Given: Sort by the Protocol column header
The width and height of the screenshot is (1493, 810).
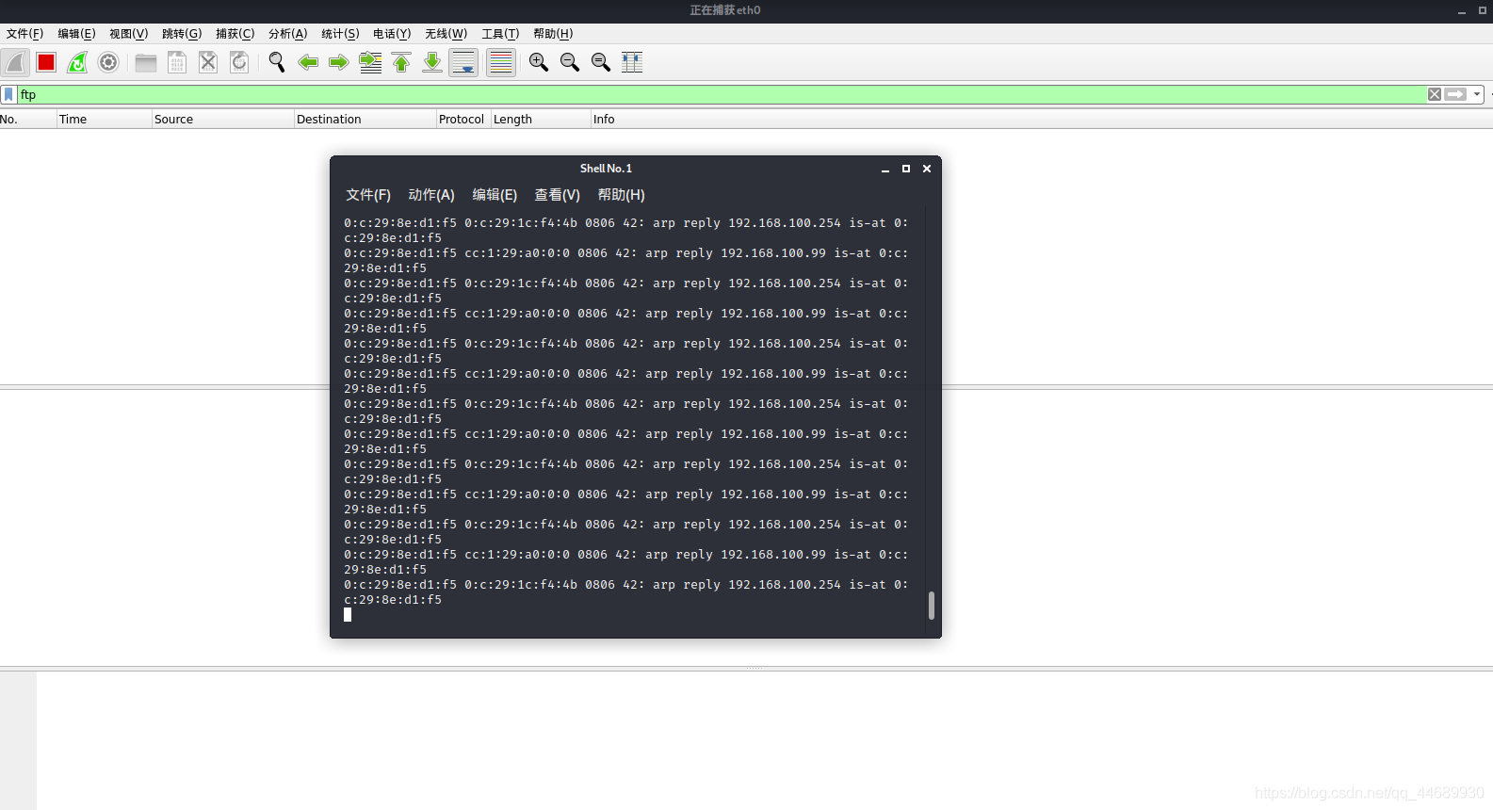Looking at the screenshot, I should 463,120.
